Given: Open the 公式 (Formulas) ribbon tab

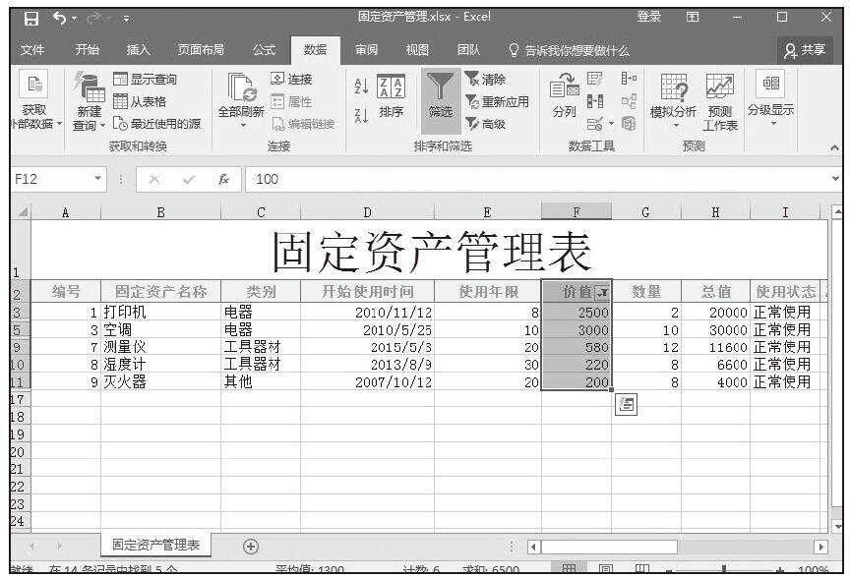Looking at the screenshot, I should tap(264, 50).
